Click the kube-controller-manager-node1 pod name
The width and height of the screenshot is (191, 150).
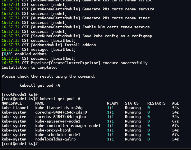68,126
